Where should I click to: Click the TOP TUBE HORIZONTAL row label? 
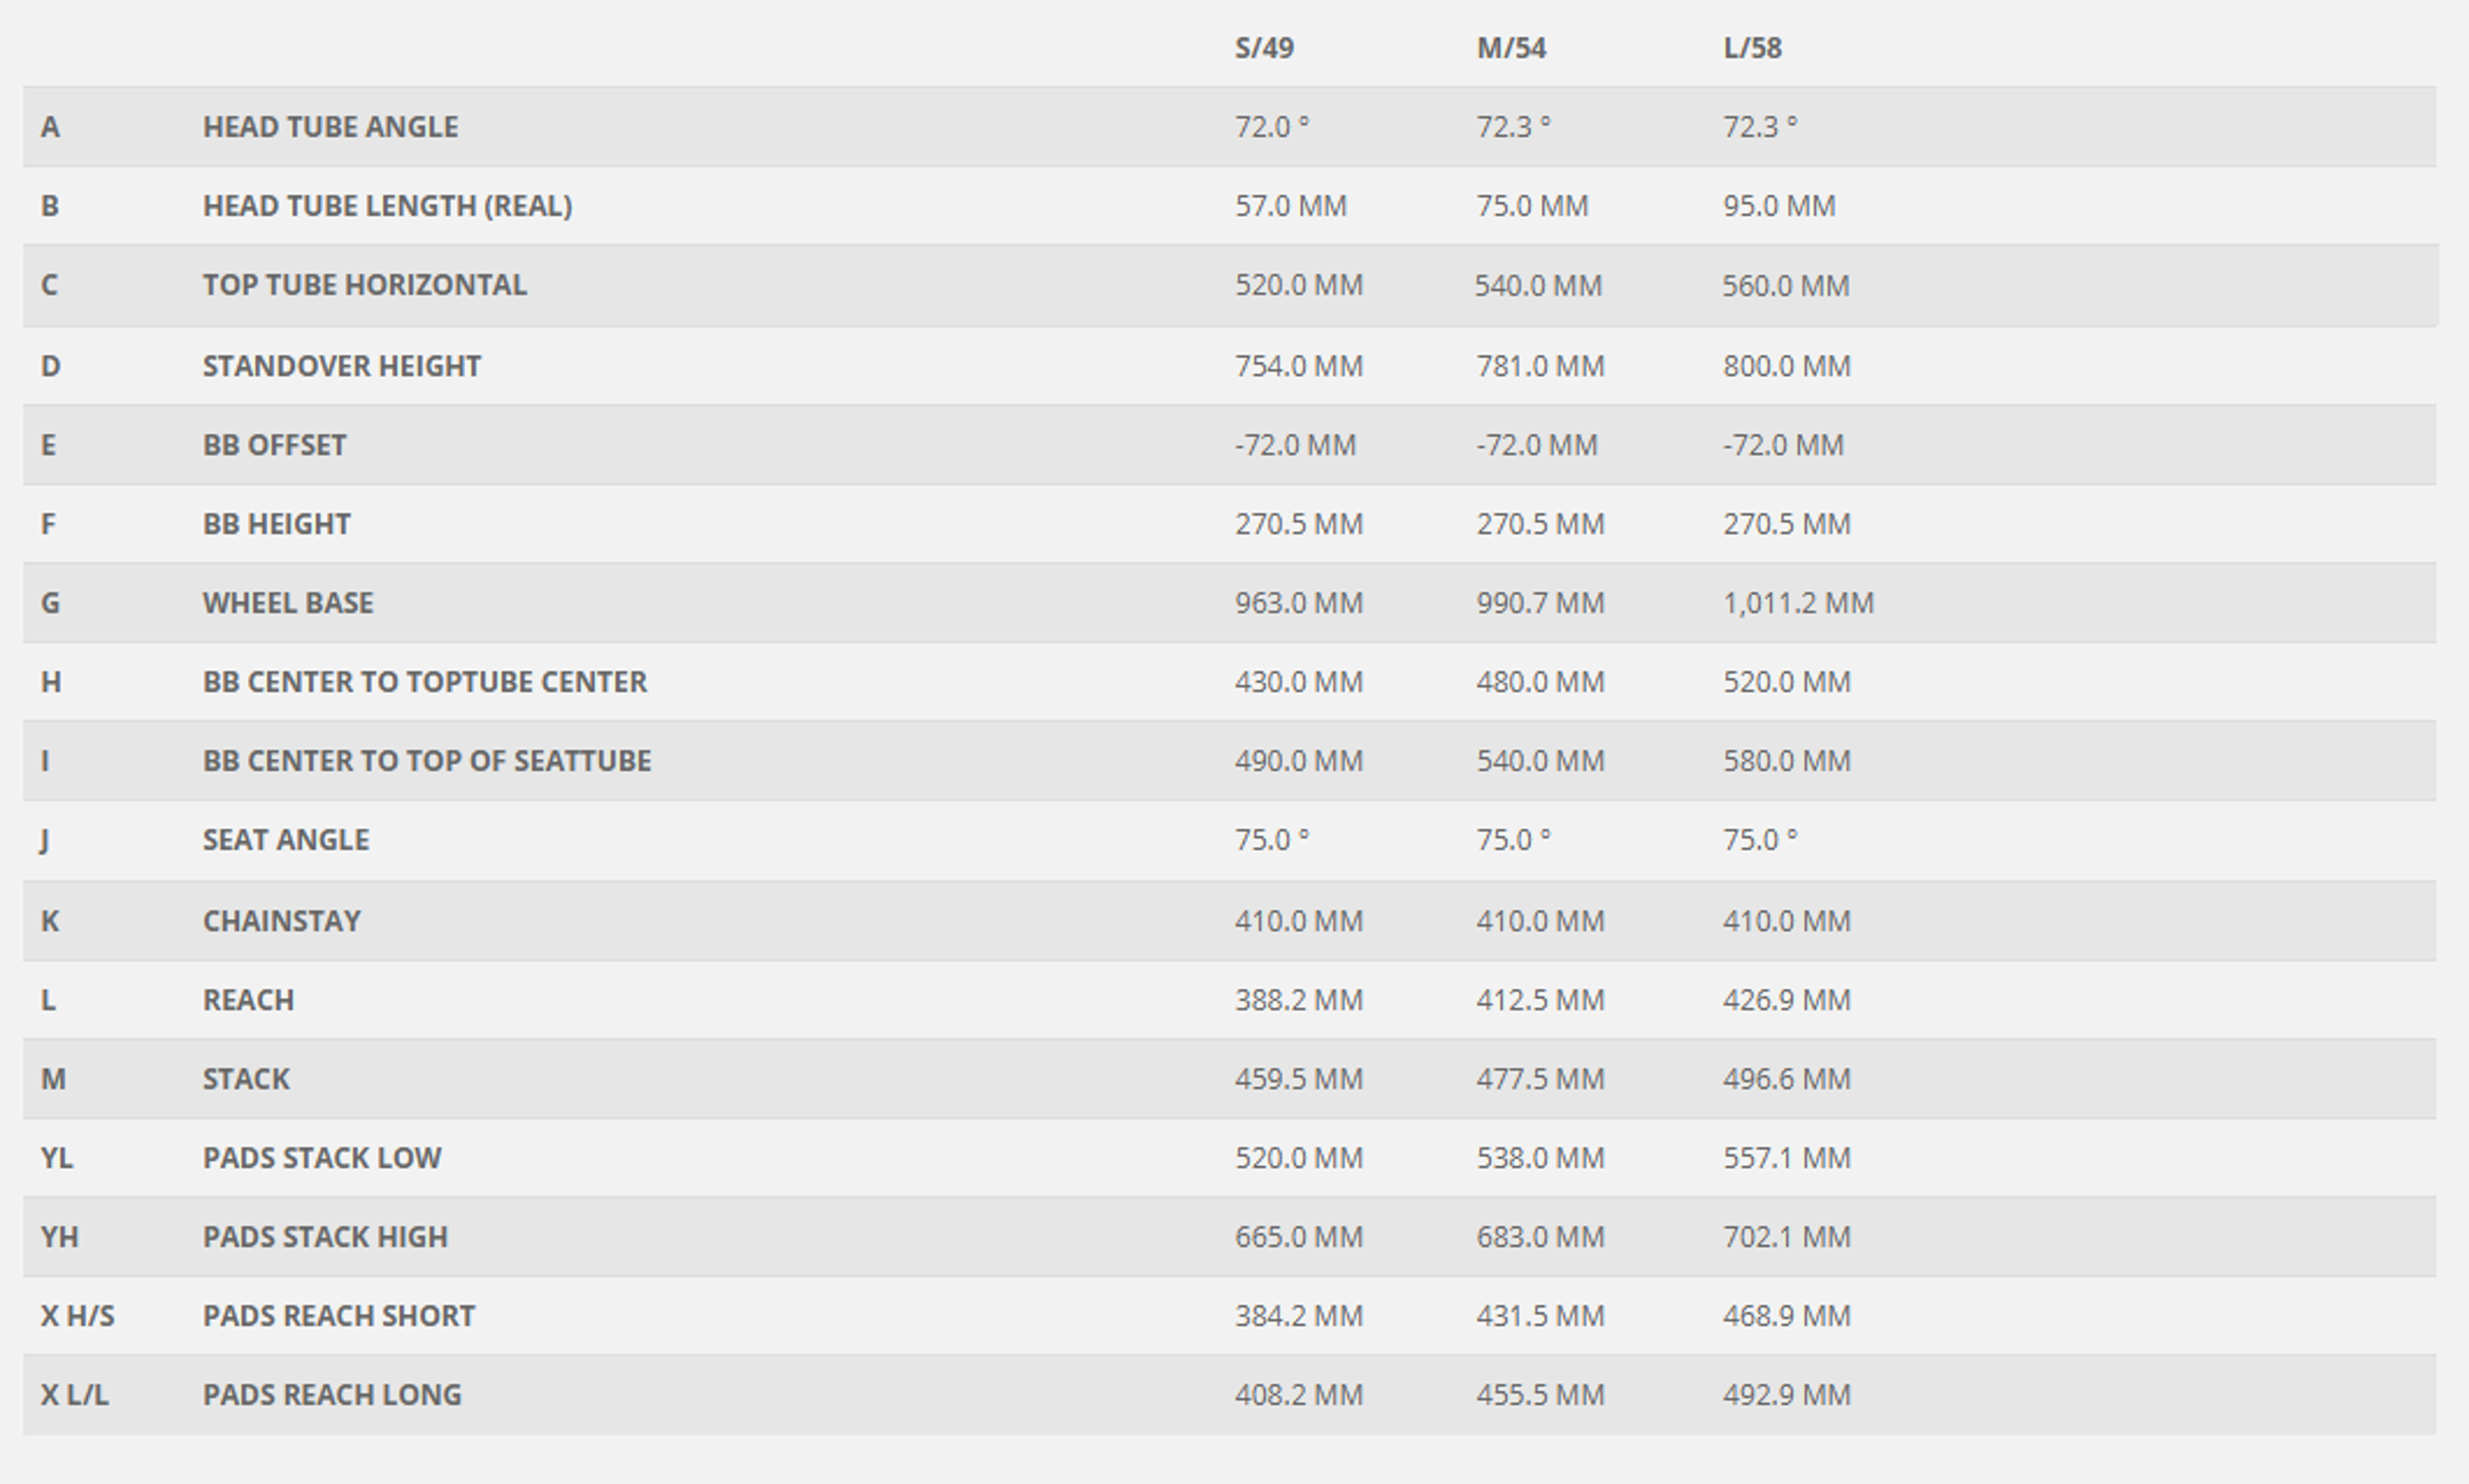click(364, 285)
